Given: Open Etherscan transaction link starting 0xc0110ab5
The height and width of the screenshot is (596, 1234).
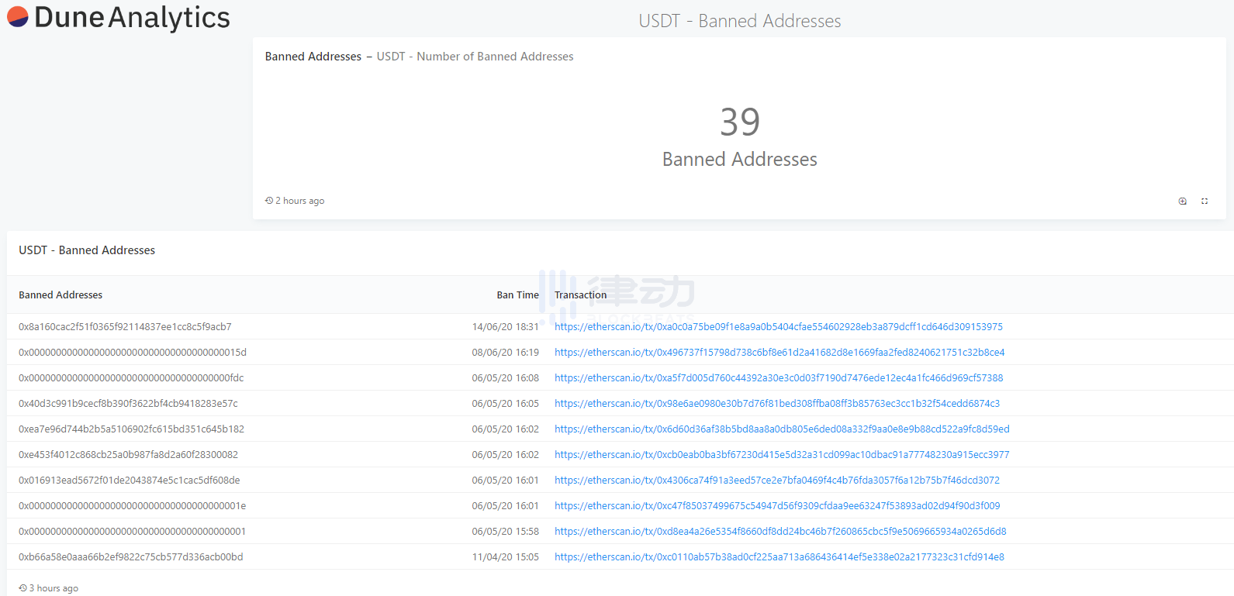Looking at the screenshot, I should [779, 557].
